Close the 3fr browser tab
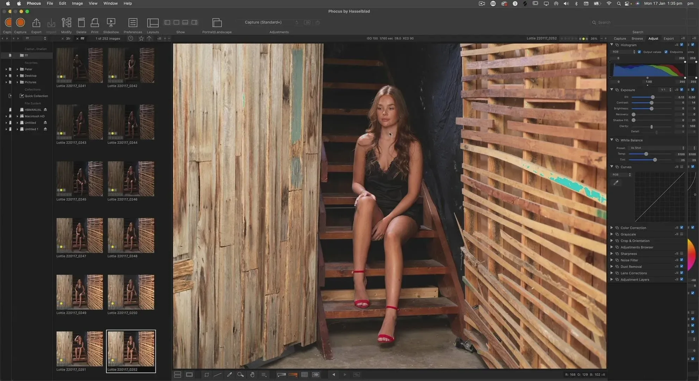The height and width of the screenshot is (381, 699). pyautogui.click(x=63, y=38)
